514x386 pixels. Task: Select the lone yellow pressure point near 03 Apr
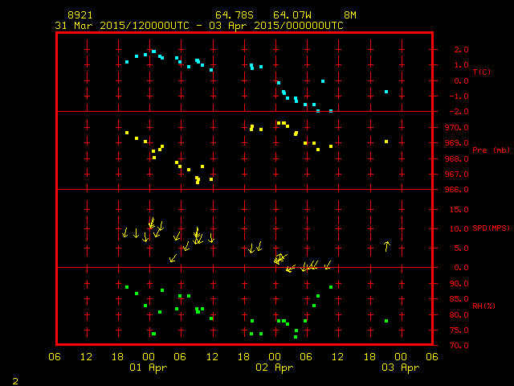tap(386, 142)
